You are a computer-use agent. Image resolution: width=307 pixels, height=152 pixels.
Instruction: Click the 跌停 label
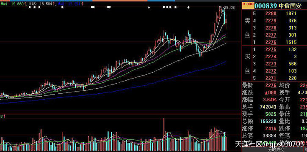click(284, 129)
